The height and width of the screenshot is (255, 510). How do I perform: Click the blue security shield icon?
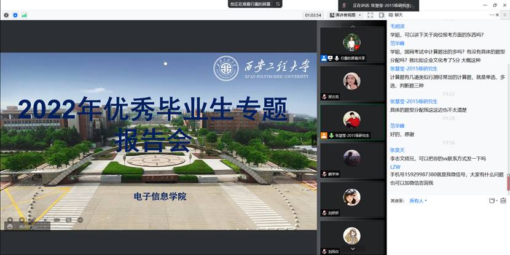click(15, 15)
